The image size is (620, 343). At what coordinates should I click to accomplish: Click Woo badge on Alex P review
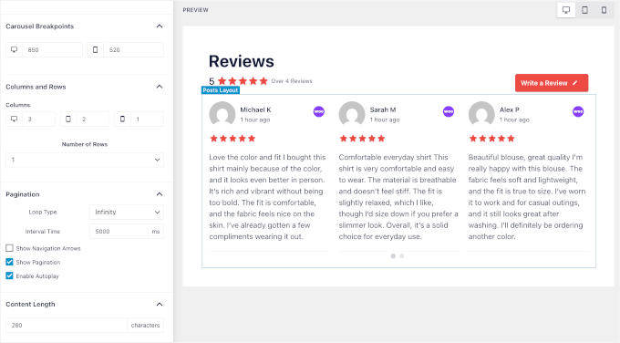[x=578, y=111]
